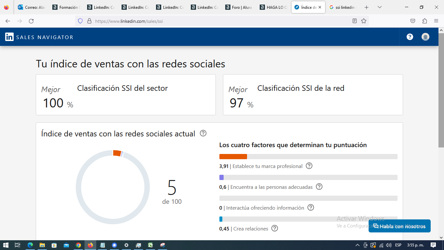Viewport: 444px width, 250px height.
Task: Go back with browser back arrow
Action: pyautogui.click(x=8, y=21)
